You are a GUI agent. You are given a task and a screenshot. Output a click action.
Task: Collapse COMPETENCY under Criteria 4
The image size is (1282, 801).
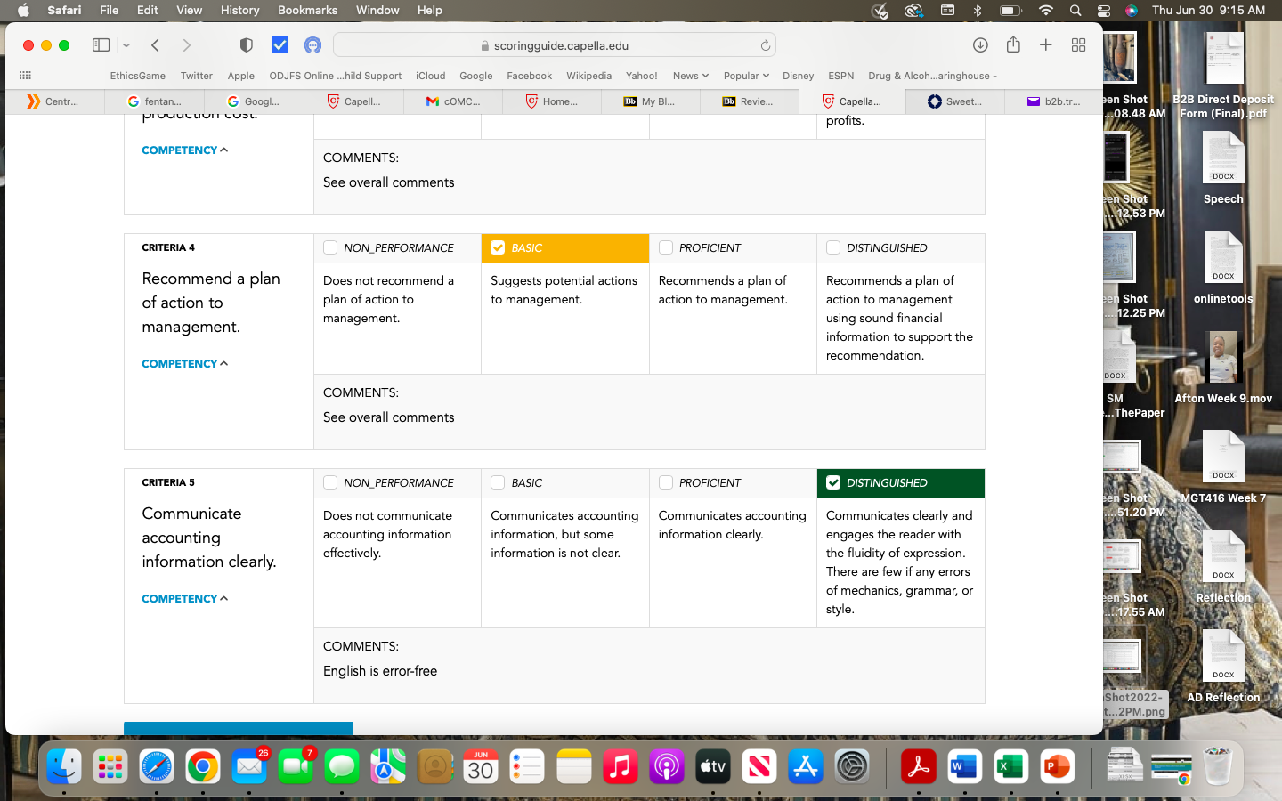tap(185, 364)
